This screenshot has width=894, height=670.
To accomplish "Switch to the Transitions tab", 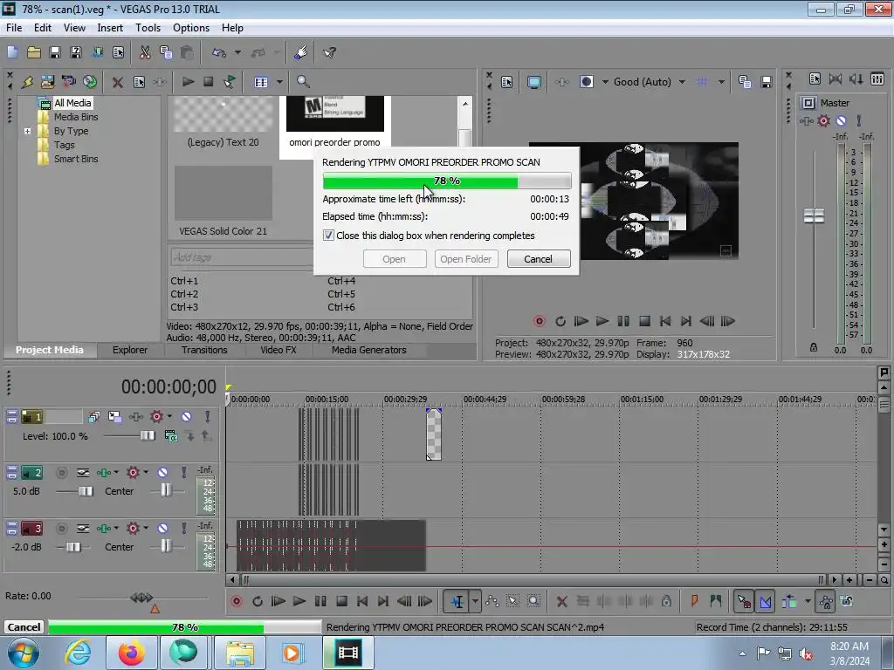I will [x=204, y=350].
